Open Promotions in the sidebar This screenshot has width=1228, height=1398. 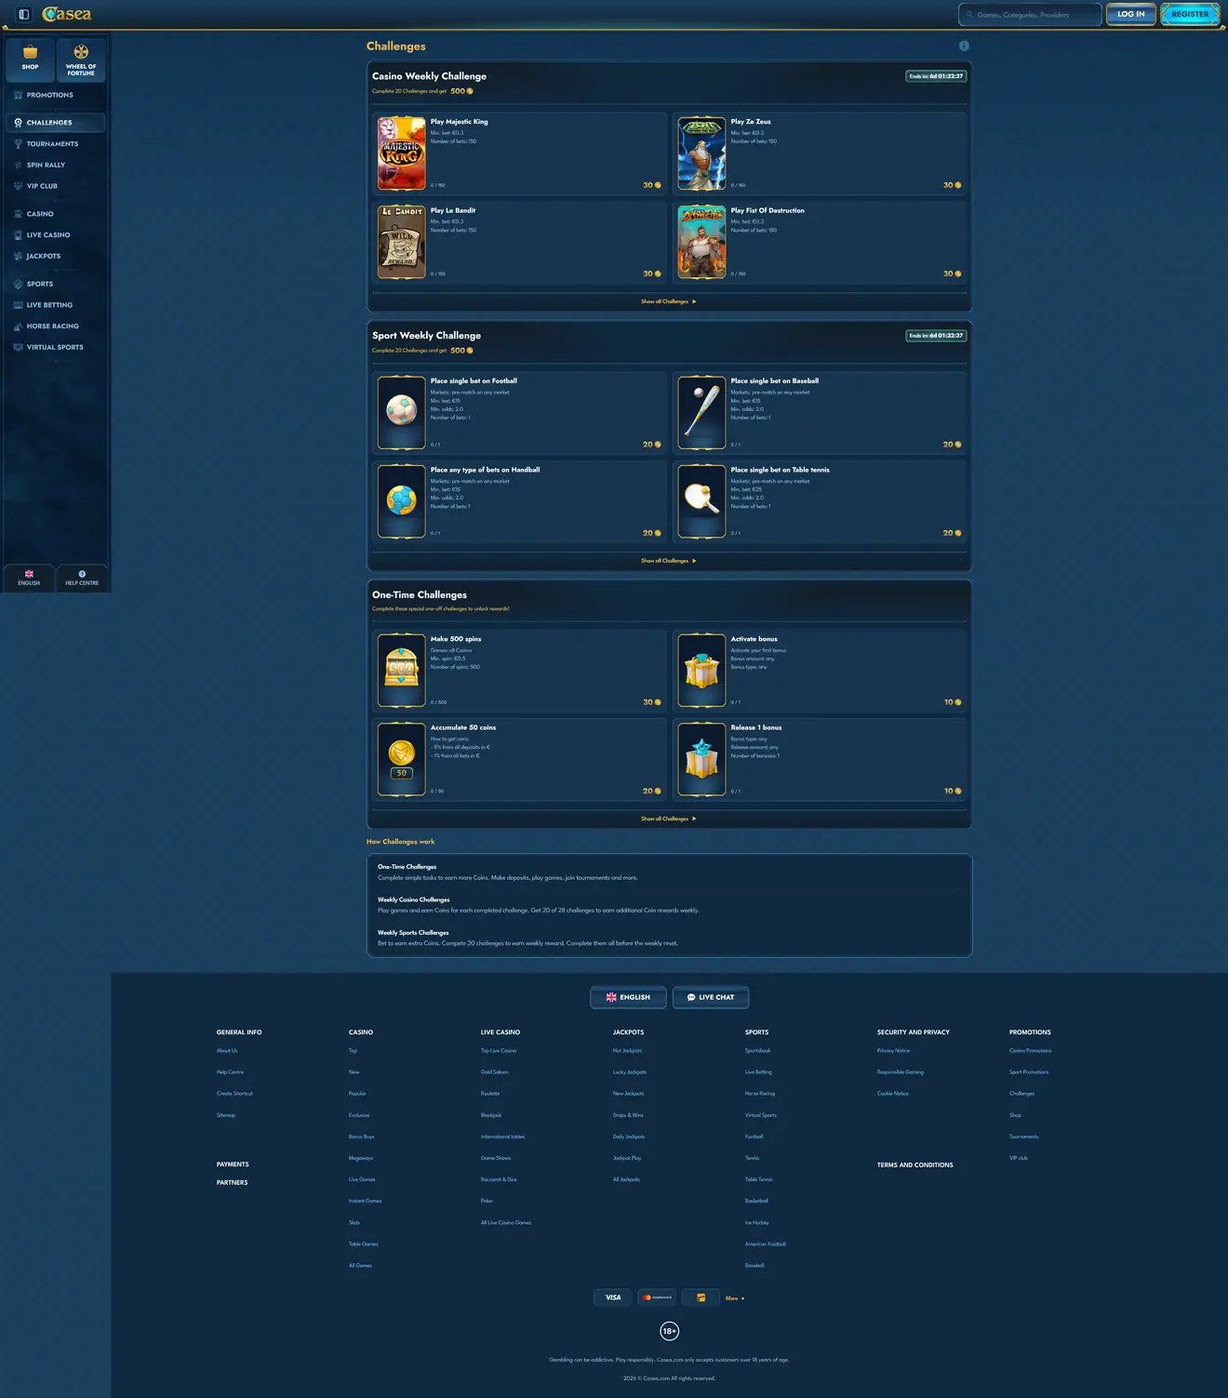56,95
